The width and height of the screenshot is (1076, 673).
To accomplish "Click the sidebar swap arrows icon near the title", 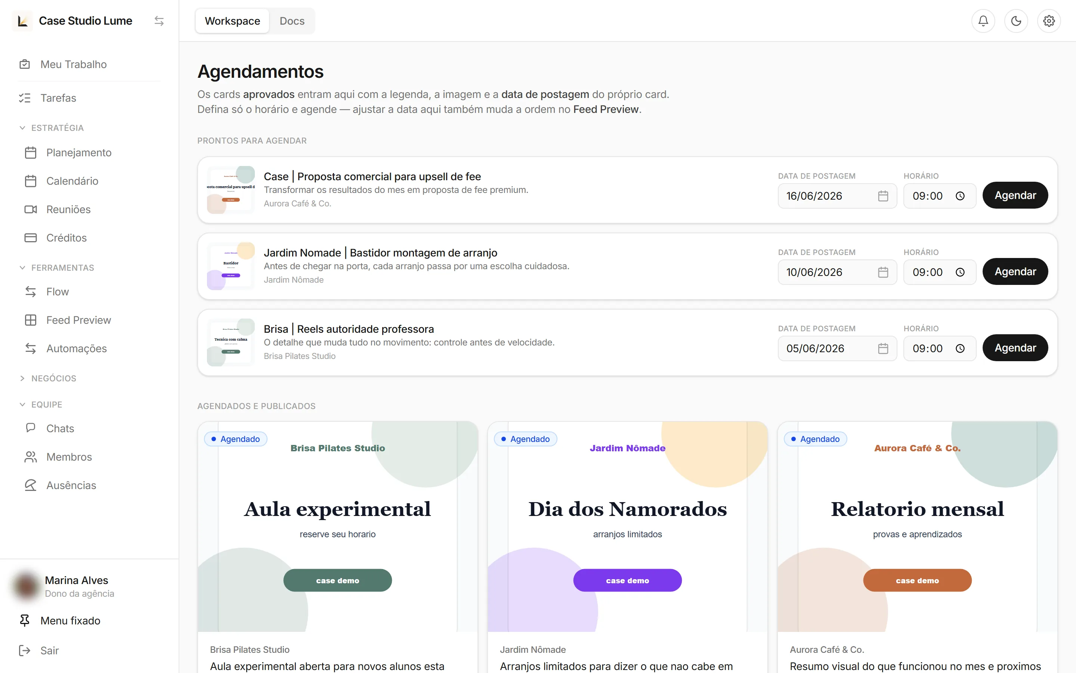I will [159, 21].
